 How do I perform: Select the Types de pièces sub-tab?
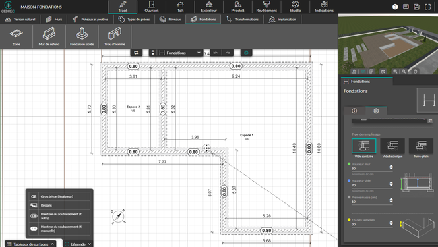click(x=134, y=20)
